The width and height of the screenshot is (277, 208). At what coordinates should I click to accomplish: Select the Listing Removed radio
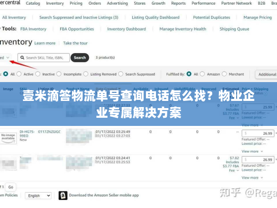(86, 74)
